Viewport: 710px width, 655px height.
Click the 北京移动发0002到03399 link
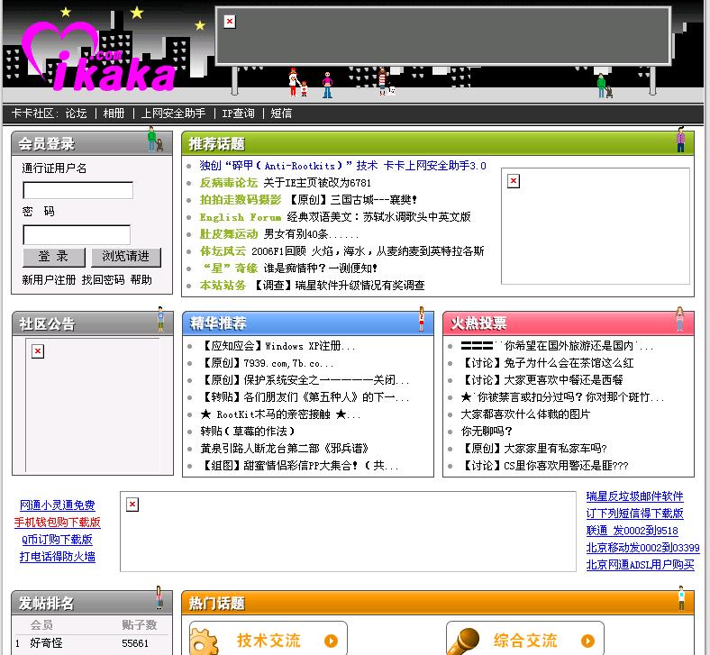642,548
